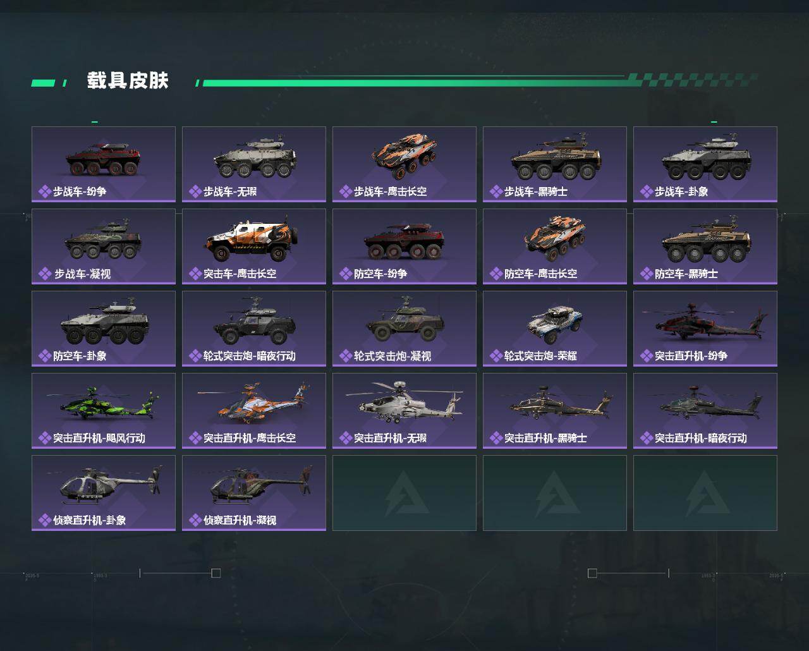The image size is (809, 651).
Task: Select green 突击直升机-飓风行动 helicopter
Action: click(x=104, y=402)
